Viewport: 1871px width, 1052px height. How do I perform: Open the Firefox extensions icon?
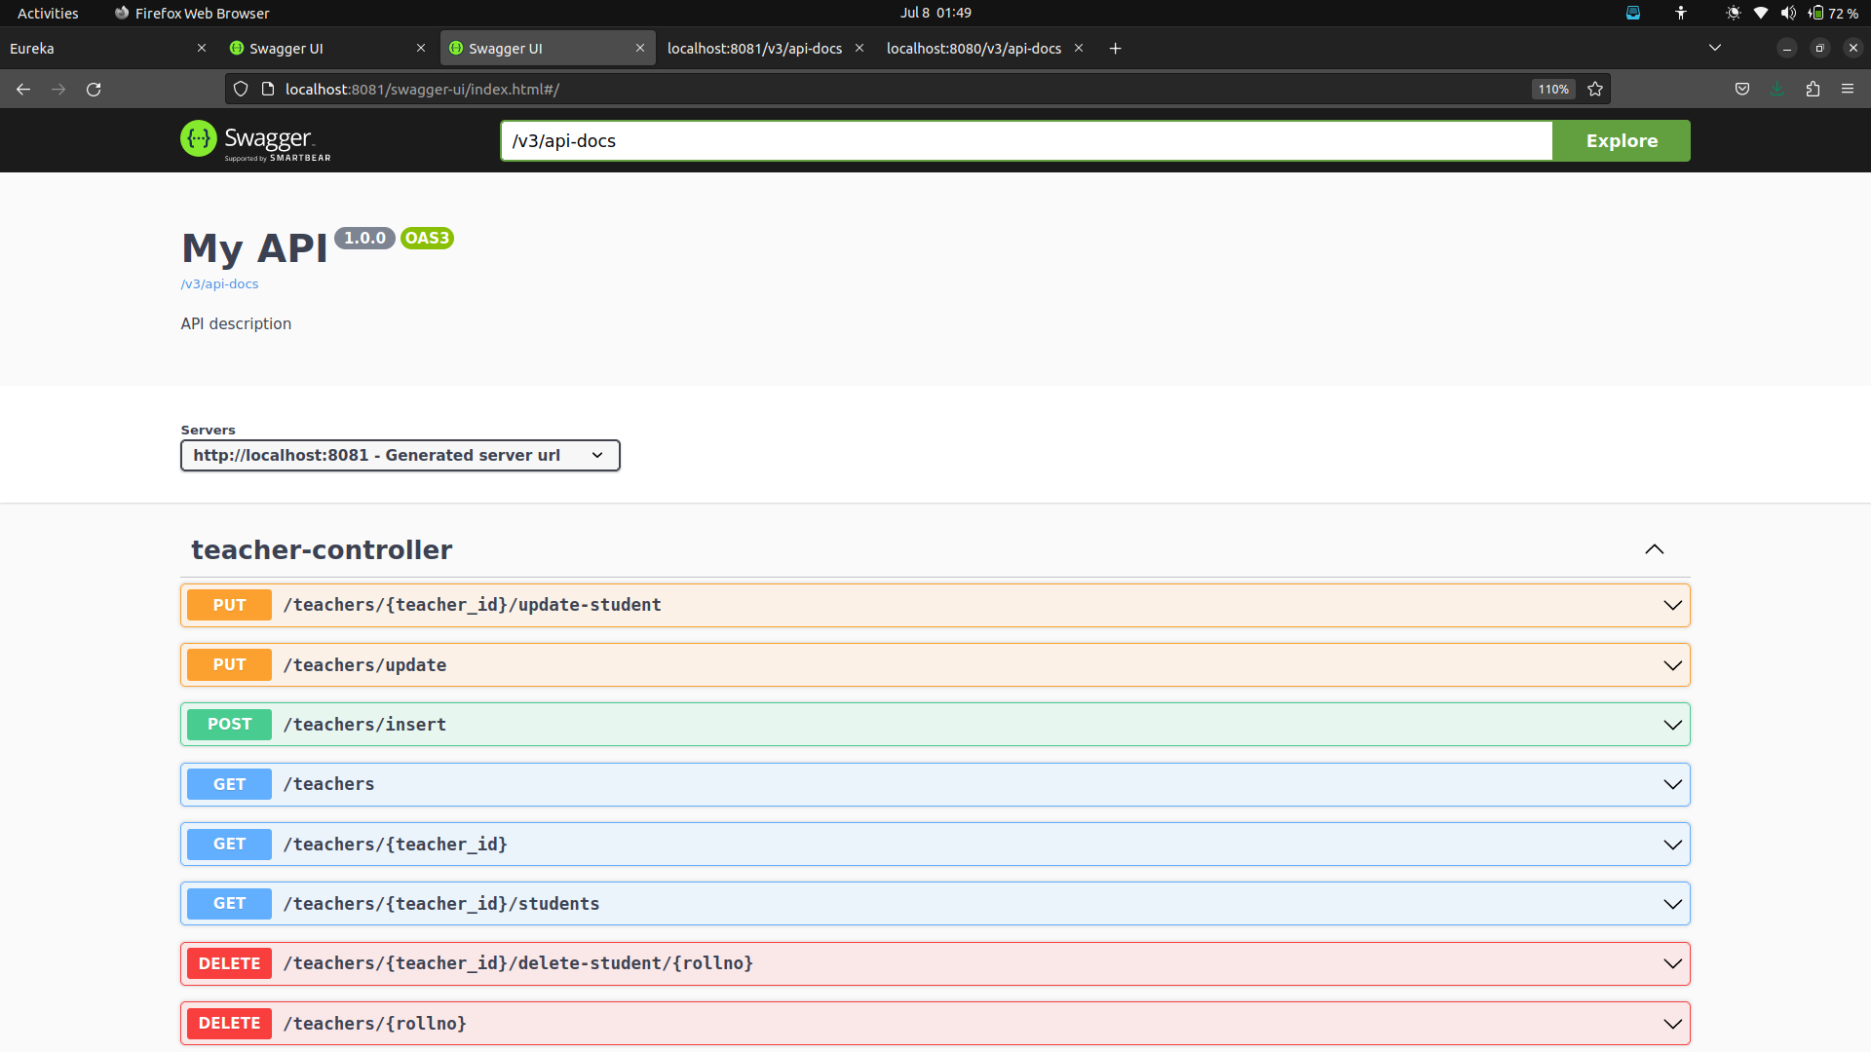(1814, 89)
